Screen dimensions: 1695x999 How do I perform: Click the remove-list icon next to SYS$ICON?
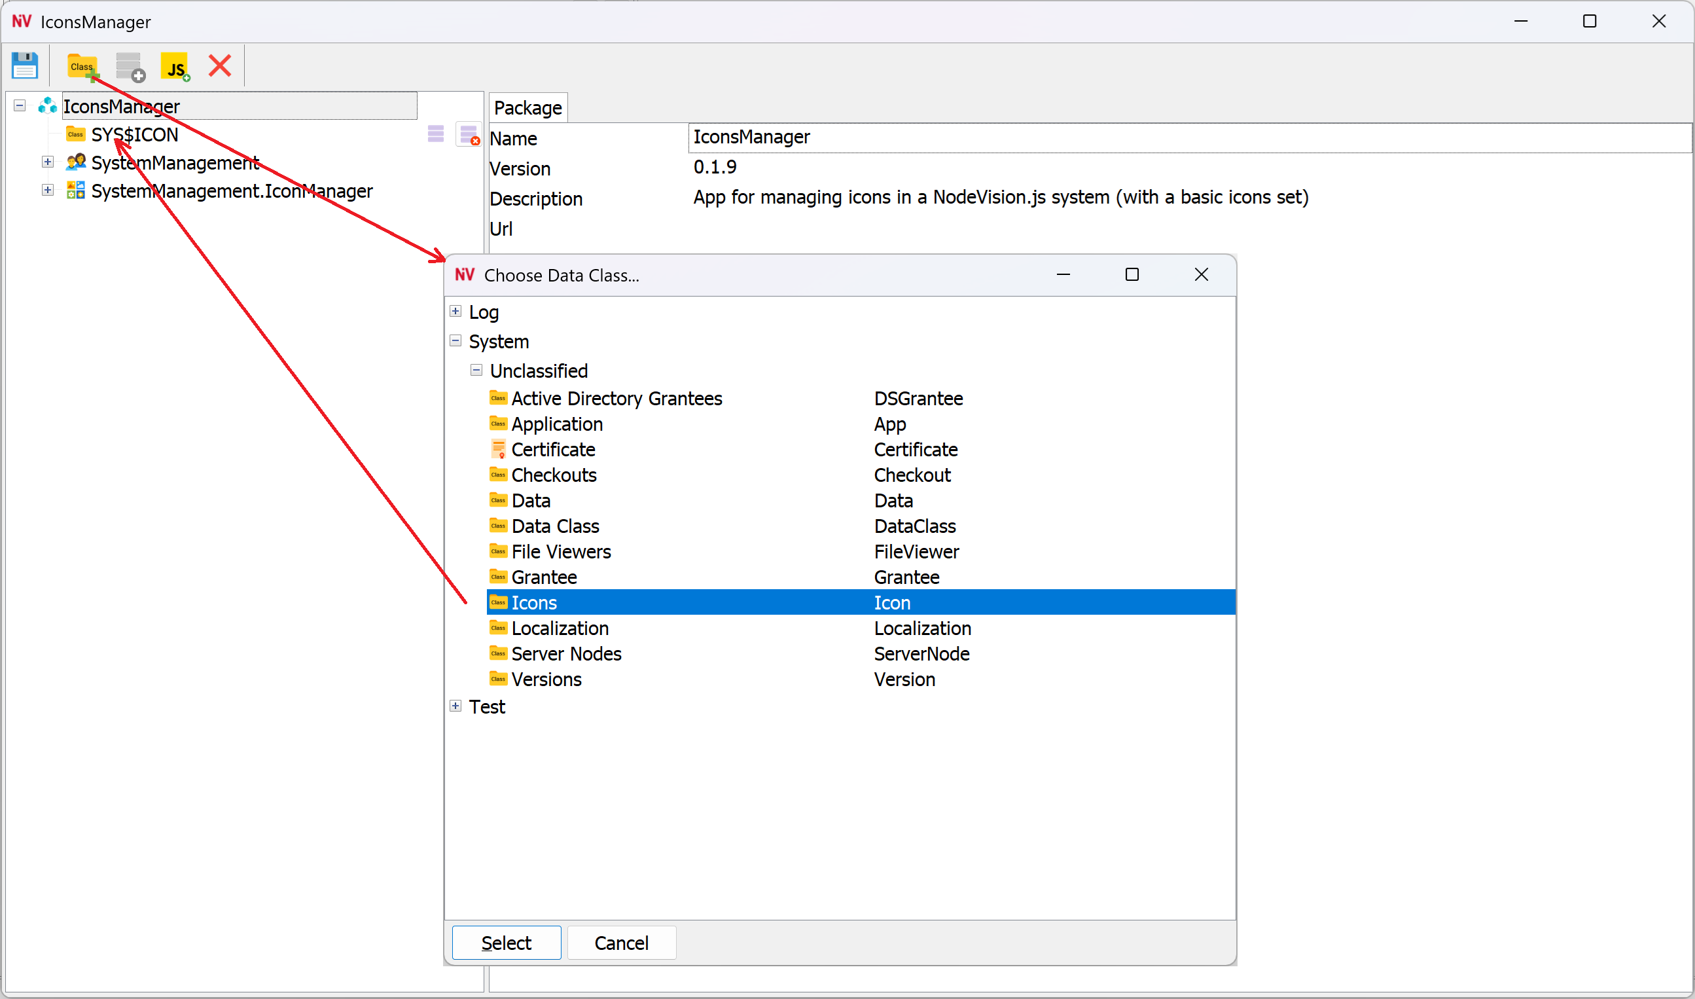coord(469,134)
